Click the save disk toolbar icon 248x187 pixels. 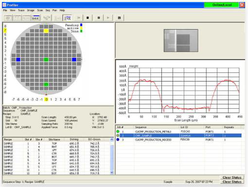point(119,18)
